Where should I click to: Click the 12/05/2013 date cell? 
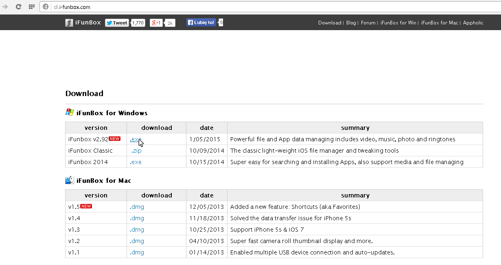tap(207, 207)
